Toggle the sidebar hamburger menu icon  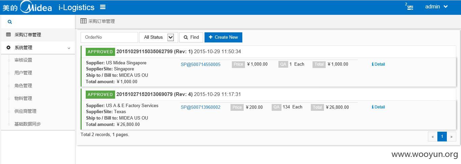[x=103, y=7]
